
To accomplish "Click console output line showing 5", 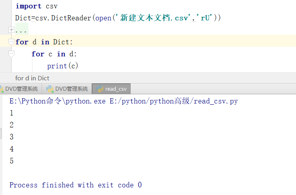I will [12, 161].
